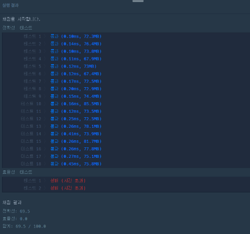The width and height of the screenshot is (250, 234).
Task: Select 테스트 4 result 0.11ms, 67.9MB
Action: pos(76,59)
